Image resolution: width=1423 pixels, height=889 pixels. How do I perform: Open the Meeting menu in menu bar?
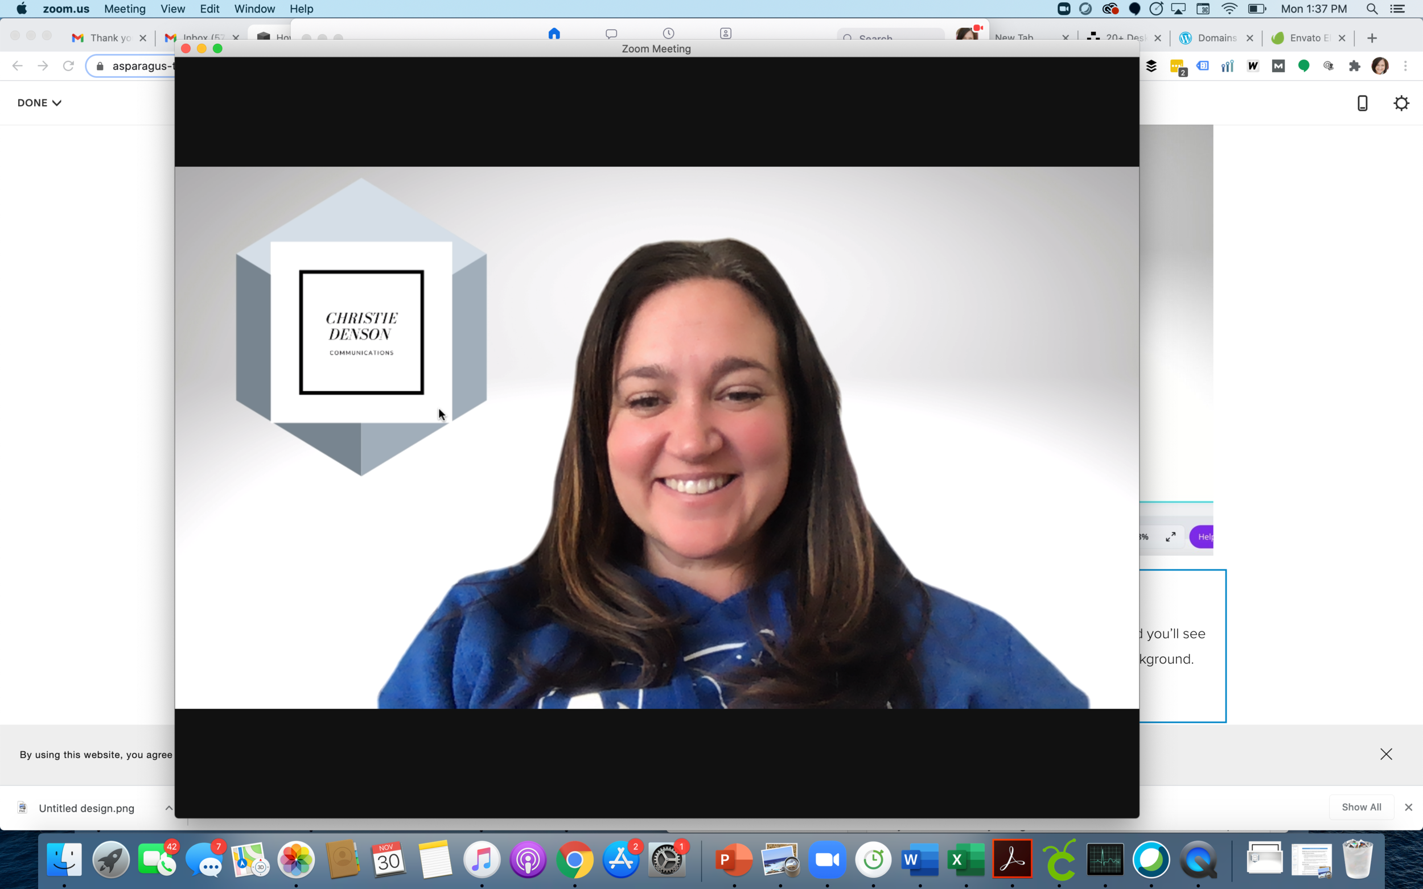[x=125, y=9]
